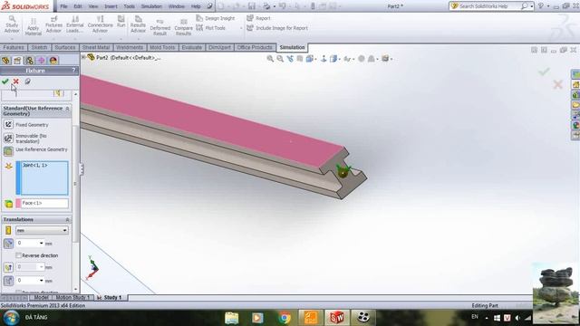Viewport: 580px width, 326px height.
Task: Click Design Insight
Action: pyautogui.click(x=216, y=18)
